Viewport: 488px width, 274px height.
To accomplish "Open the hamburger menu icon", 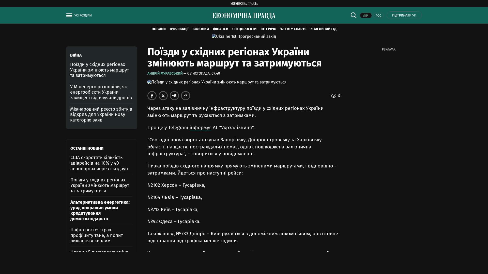I will pos(69,15).
